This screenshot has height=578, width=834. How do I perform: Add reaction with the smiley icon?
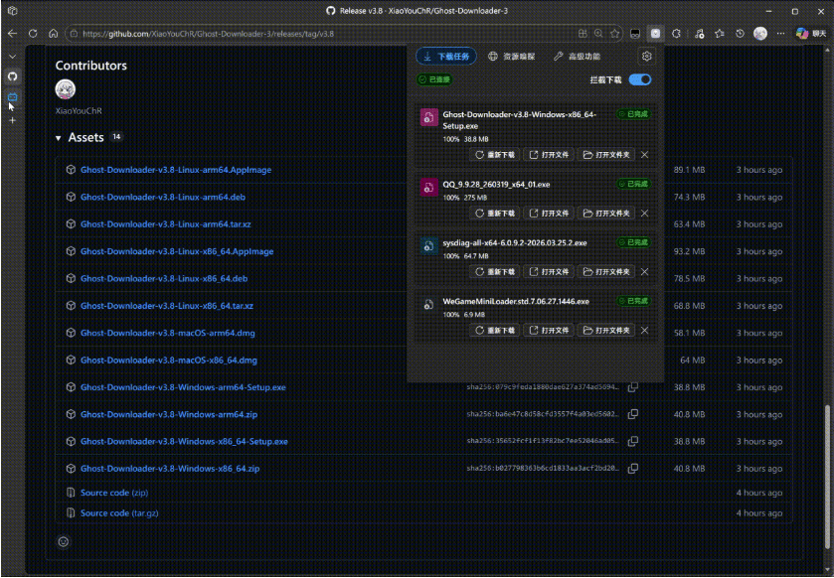coord(64,542)
